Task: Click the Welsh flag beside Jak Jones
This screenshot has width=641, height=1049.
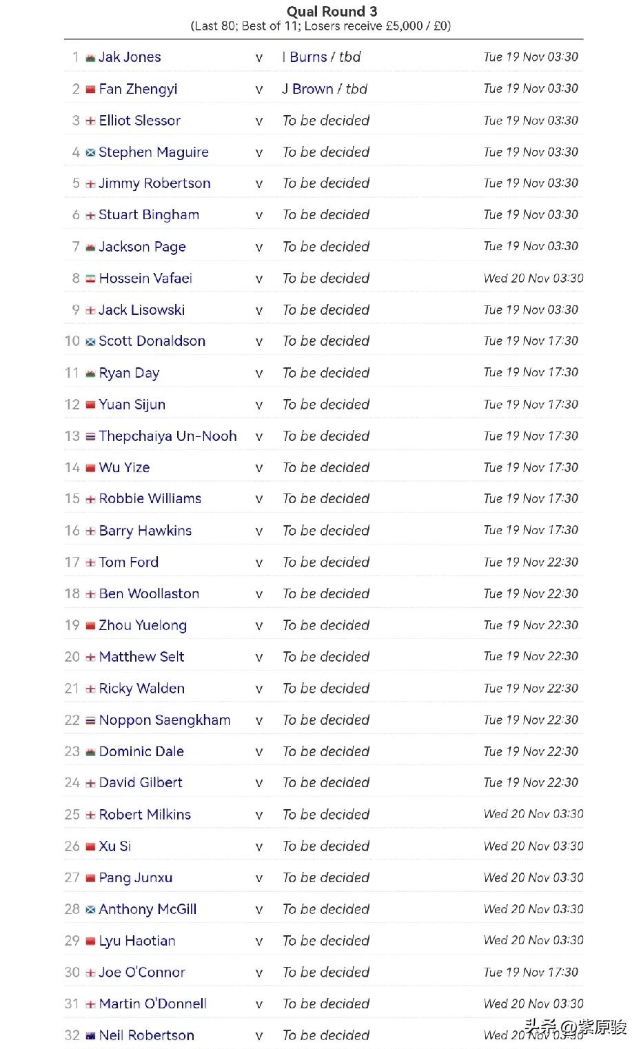Action: [x=90, y=58]
